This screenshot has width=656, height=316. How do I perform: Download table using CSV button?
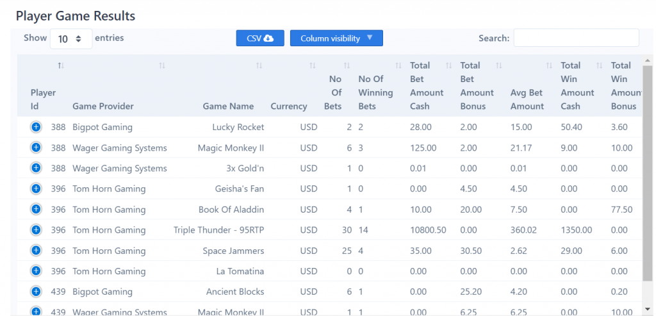(x=260, y=38)
